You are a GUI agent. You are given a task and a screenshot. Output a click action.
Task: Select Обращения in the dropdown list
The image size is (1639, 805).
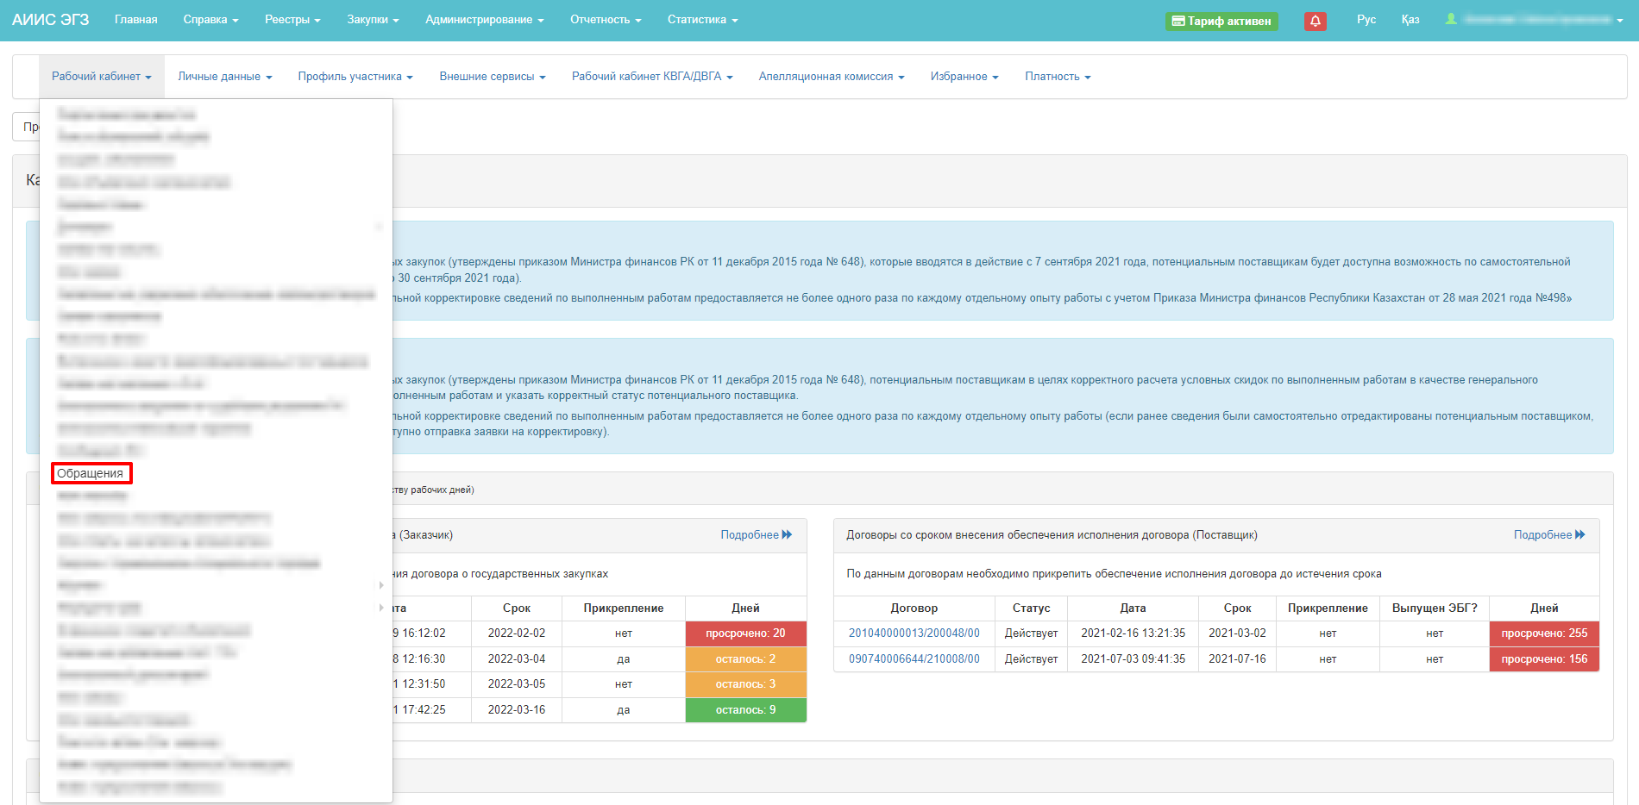tap(91, 473)
